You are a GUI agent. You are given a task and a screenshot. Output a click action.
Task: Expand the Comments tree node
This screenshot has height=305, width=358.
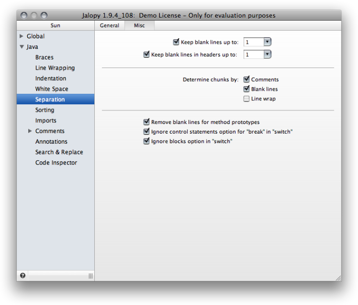pyautogui.click(x=30, y=131)
